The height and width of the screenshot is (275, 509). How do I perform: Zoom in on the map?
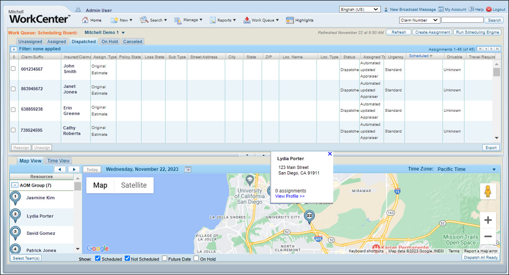(x=487, y=220)
